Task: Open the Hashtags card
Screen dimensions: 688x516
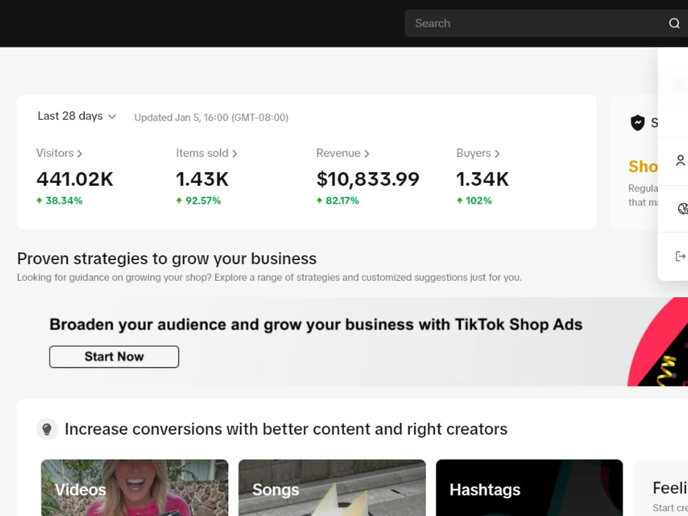Action: tap(529, 488)
